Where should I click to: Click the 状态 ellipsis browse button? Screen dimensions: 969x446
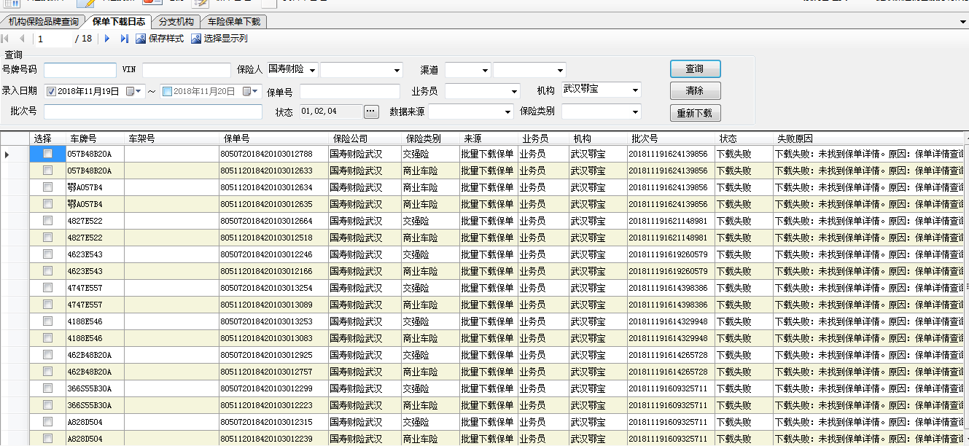[371, 111]
